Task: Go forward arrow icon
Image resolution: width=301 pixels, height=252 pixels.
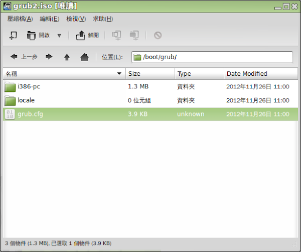Action: click(x=49, y=57)
